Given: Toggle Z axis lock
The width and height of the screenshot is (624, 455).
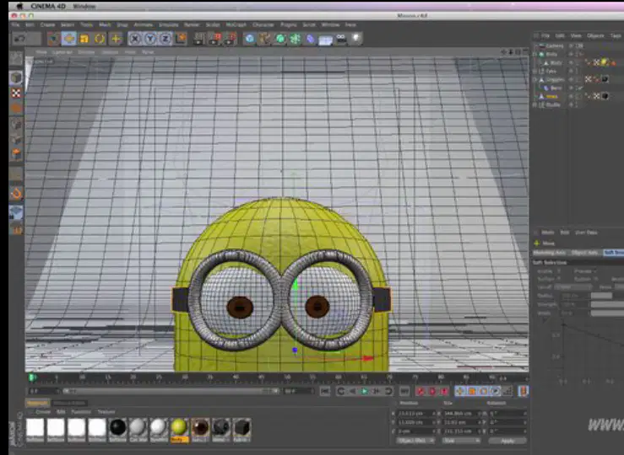Looking at the screenshot, I should 165,39.
